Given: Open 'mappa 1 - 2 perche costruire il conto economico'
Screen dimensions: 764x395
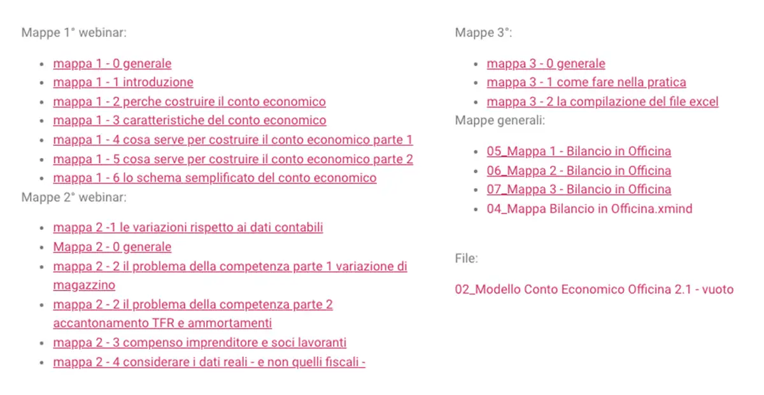Looking at the screenshot, I should 189,102.
